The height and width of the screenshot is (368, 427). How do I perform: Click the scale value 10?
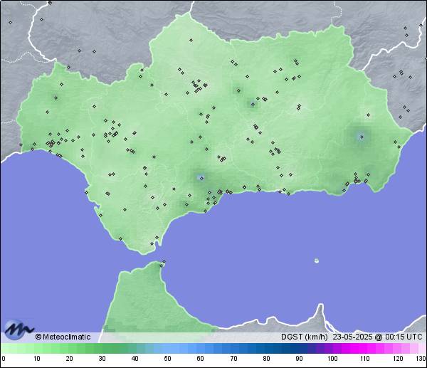pos(37,359)
